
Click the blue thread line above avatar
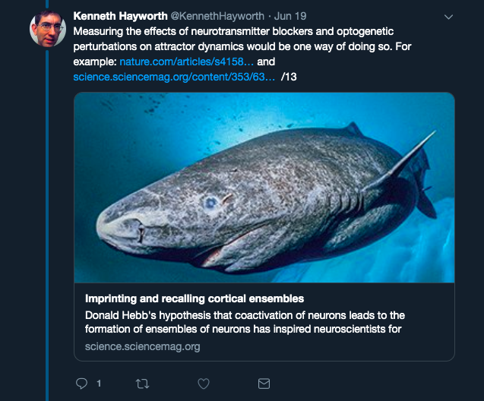point(47,4)
